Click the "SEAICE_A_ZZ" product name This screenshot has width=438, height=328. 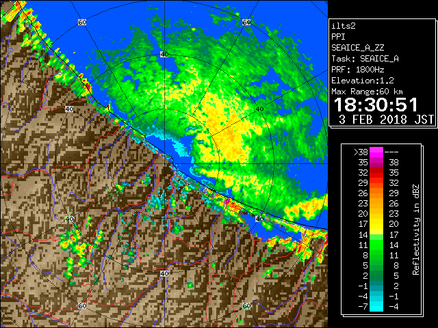(x=358, y=48)
